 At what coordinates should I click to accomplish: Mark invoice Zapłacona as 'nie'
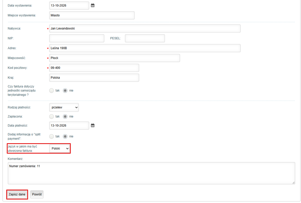pyautogui.click(x=65, y=116)
